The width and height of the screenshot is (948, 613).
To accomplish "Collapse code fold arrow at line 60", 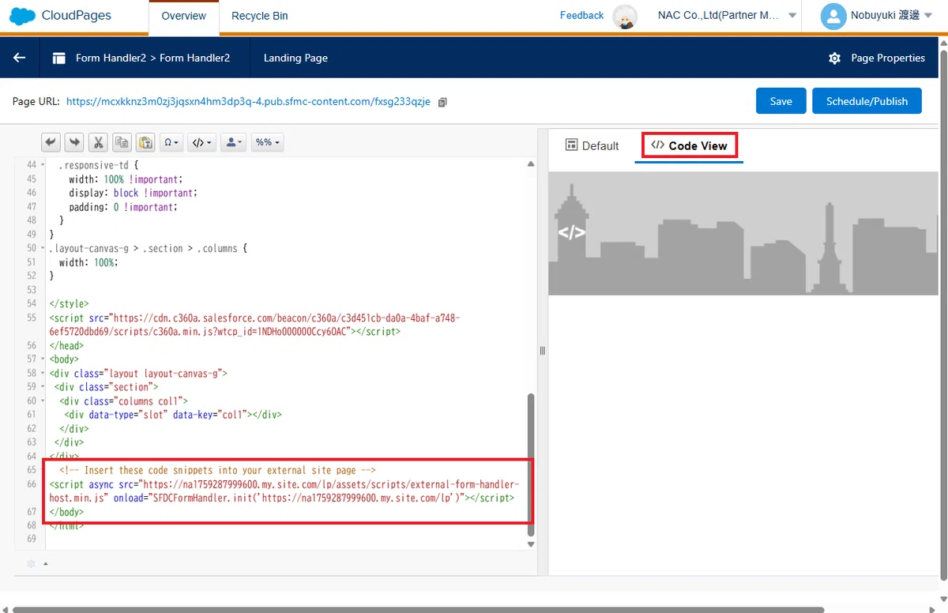I will 42,401.
